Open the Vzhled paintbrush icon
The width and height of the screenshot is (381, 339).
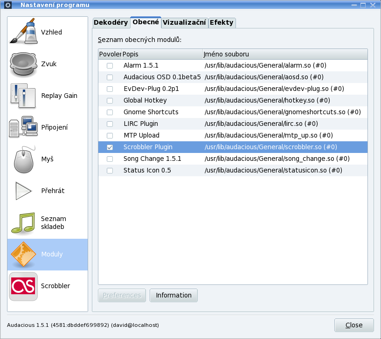23,31
